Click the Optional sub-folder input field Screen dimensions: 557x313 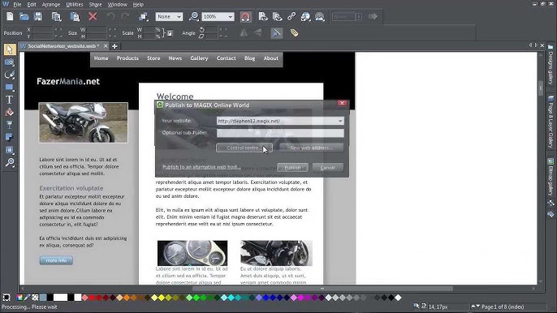pos(280,133)
